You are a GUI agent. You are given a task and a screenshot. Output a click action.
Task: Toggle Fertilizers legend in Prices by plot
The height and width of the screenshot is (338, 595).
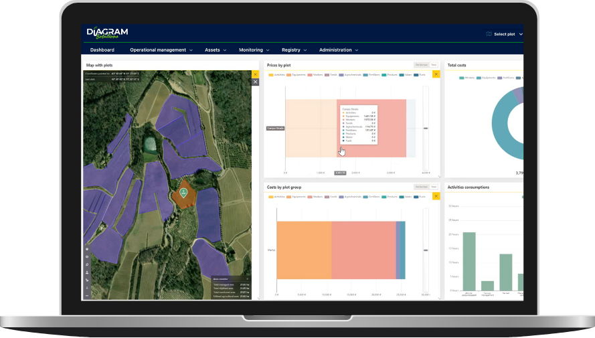(371, 75)
